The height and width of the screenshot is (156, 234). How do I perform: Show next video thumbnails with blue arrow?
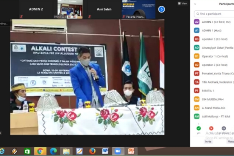click(162, 9)
